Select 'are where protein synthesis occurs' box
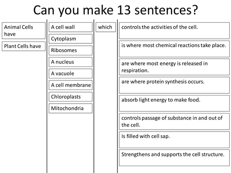Viewport: 231px width, 173px height. (174, 85)
